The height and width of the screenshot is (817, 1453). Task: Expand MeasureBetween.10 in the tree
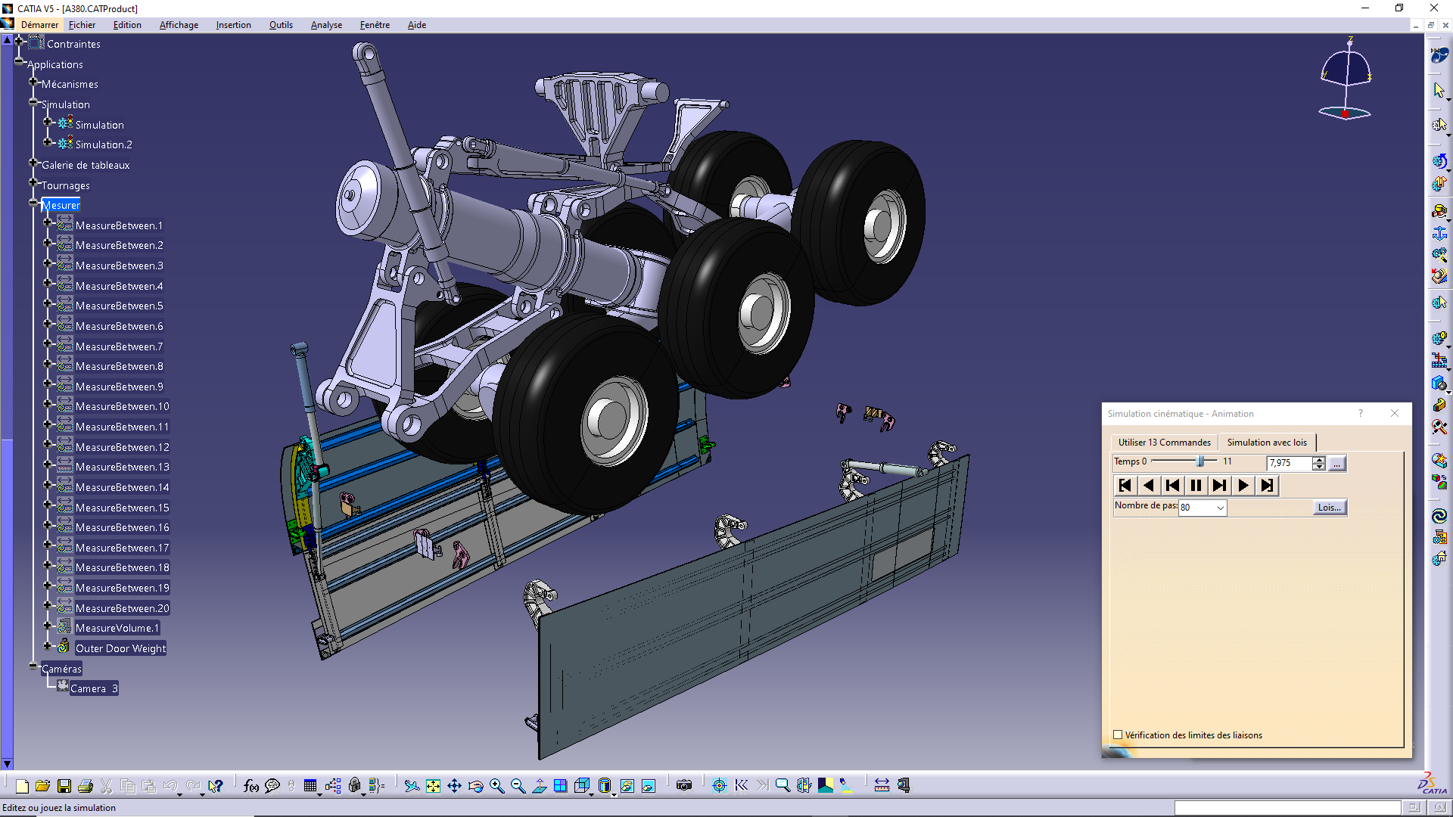click(48, 405)
